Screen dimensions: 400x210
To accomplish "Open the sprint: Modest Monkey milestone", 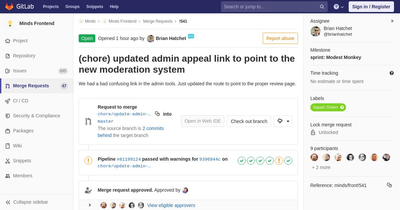I will (336, 57).
